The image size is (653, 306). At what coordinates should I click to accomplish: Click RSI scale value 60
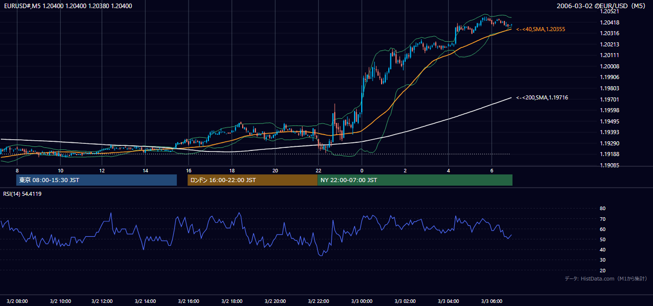coord(603,229)
